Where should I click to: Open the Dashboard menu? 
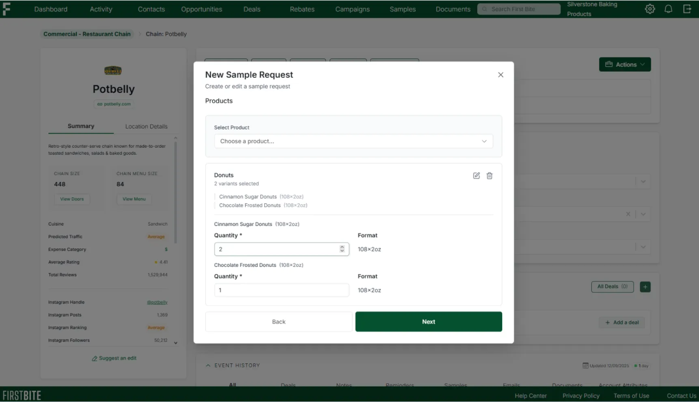point(51,9)
